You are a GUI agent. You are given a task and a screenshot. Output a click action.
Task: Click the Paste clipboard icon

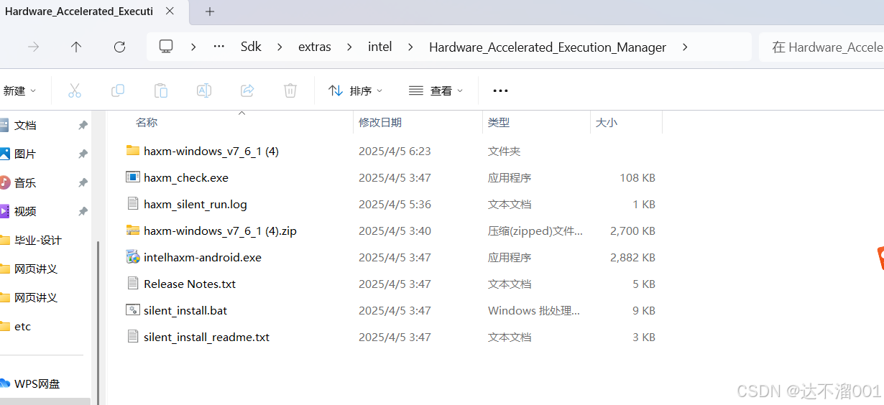pyautogui.click(x=161, y=90)
